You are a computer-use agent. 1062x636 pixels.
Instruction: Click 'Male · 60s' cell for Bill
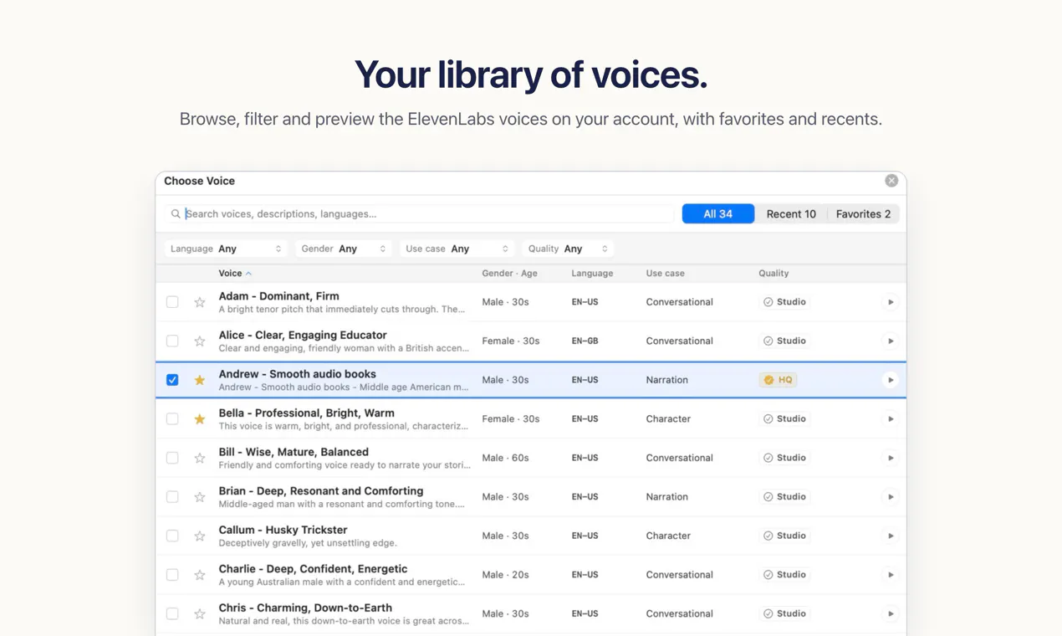click(x=505, y=458)
